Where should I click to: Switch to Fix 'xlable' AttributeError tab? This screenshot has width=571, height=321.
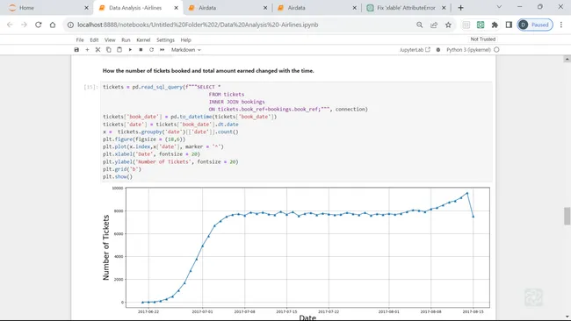[406, 8]
